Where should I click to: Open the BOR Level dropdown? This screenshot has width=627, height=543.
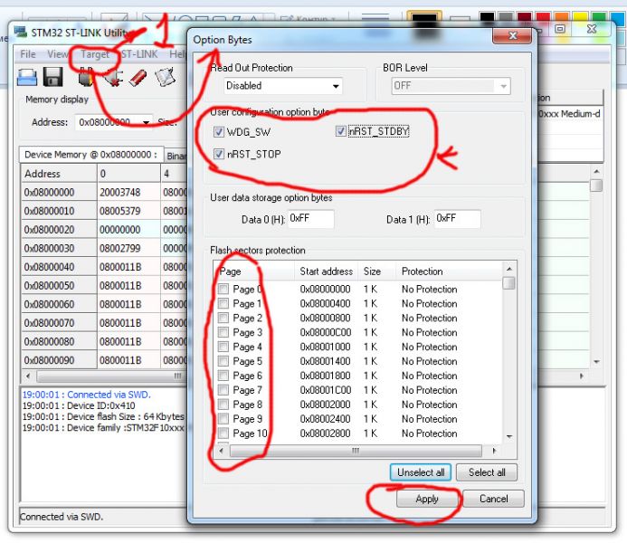point(451,86)
